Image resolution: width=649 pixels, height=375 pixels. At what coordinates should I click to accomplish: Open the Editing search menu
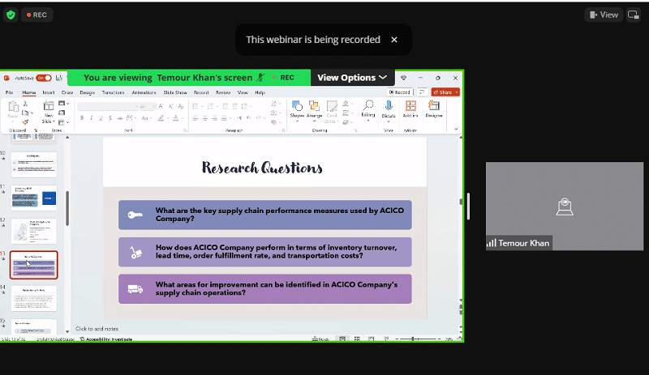368,109
